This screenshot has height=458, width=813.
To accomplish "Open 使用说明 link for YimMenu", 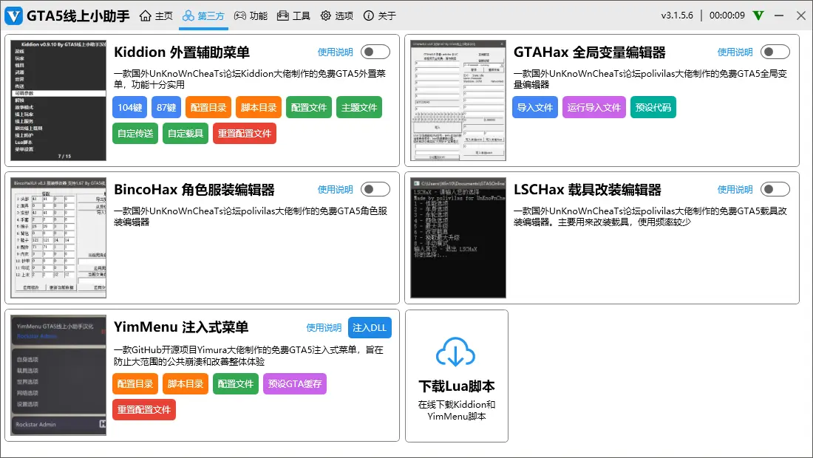I will point(324,327).
